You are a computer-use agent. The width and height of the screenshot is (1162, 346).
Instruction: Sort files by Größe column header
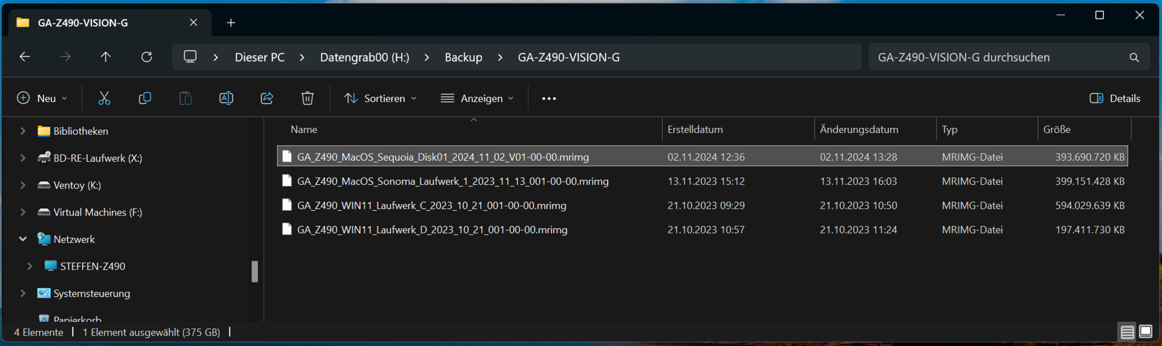[1057, 130]
